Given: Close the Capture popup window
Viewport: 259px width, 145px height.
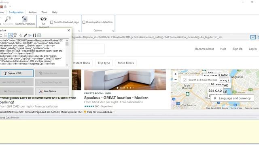Looking at the screenshot, I should click(69, 30).
